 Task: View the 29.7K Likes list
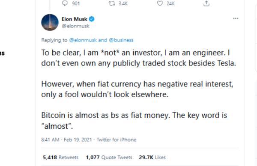tap(152, 157)
